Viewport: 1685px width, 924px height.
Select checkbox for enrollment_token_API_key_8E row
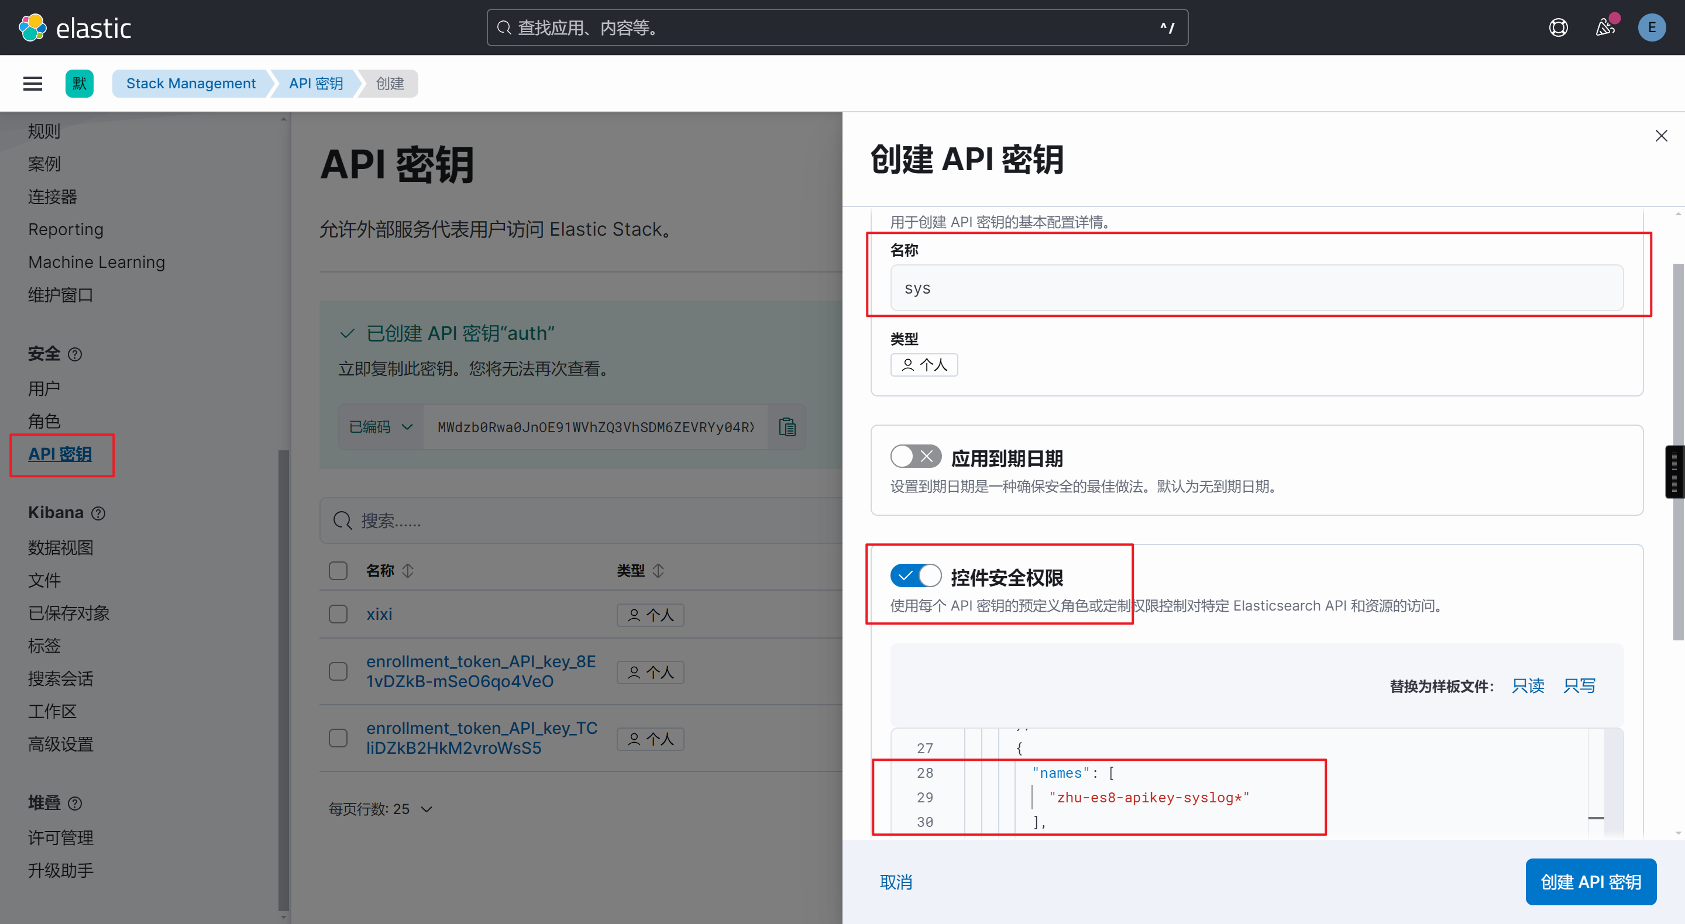[338, 671]
